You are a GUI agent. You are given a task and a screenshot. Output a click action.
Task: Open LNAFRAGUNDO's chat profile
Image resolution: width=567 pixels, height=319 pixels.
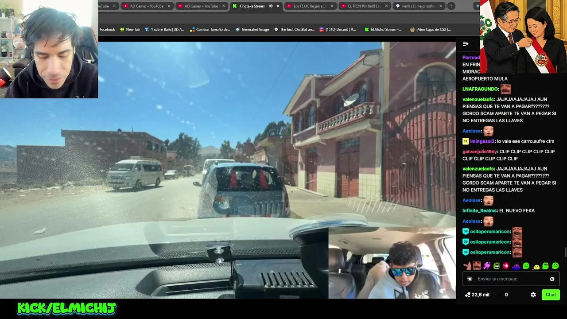pyautogui.click(x=480, y=89)
